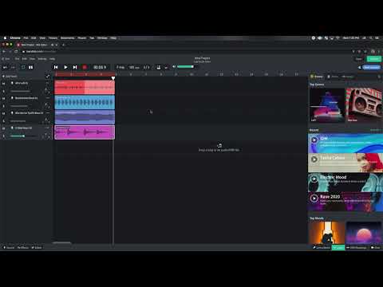Open the macOS Chrome History menu
The width and height of the screenshot is (383, 287).
tap(53, 38)
